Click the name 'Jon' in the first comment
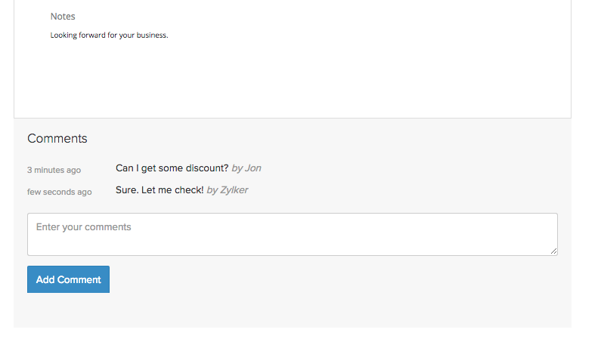 [x=253, y=168]
